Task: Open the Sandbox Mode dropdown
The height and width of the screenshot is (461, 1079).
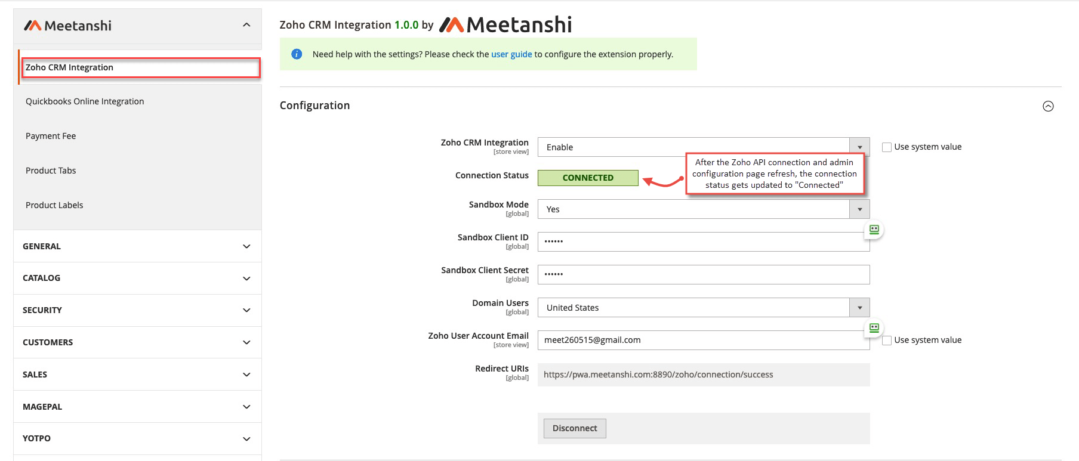Action: coord(704,209)
